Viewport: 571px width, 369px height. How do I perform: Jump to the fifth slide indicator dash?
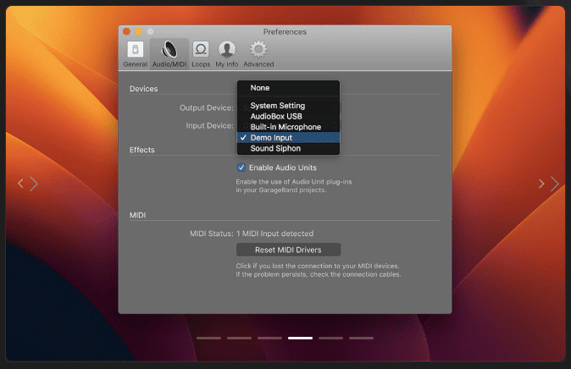[x=330, y=338]
